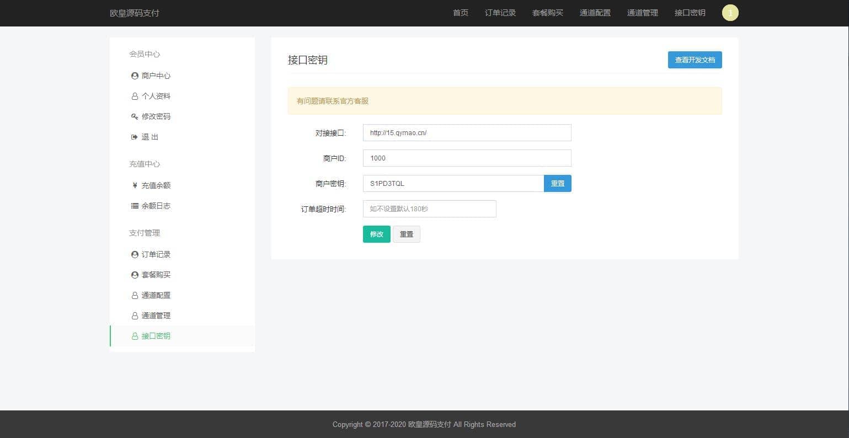849x438 pixels.
Task: Click into the 对接接口 URL field
Action: (467, 133)
